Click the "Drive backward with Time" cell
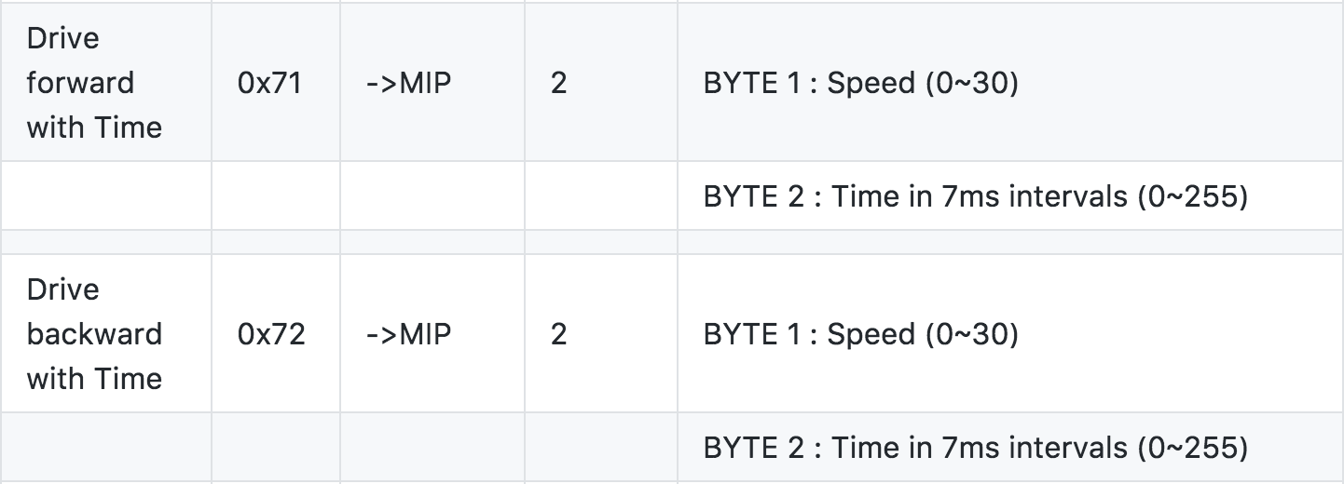1344x484 pixels. click(94, 334)
